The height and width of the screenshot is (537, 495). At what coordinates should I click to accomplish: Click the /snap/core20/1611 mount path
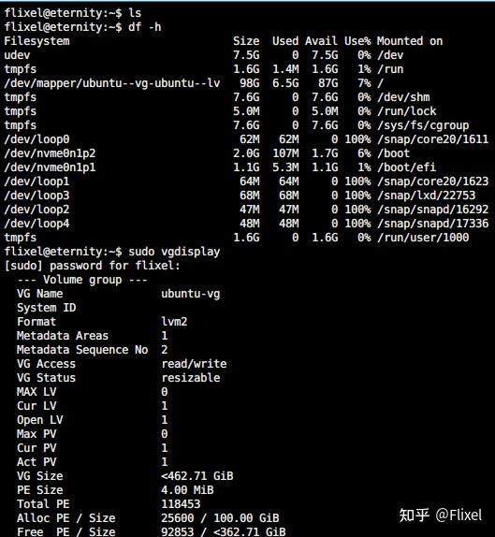pyautogui.click(x=432, y=139)
